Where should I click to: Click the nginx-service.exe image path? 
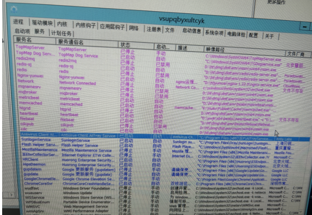click(x=242, y=84)
